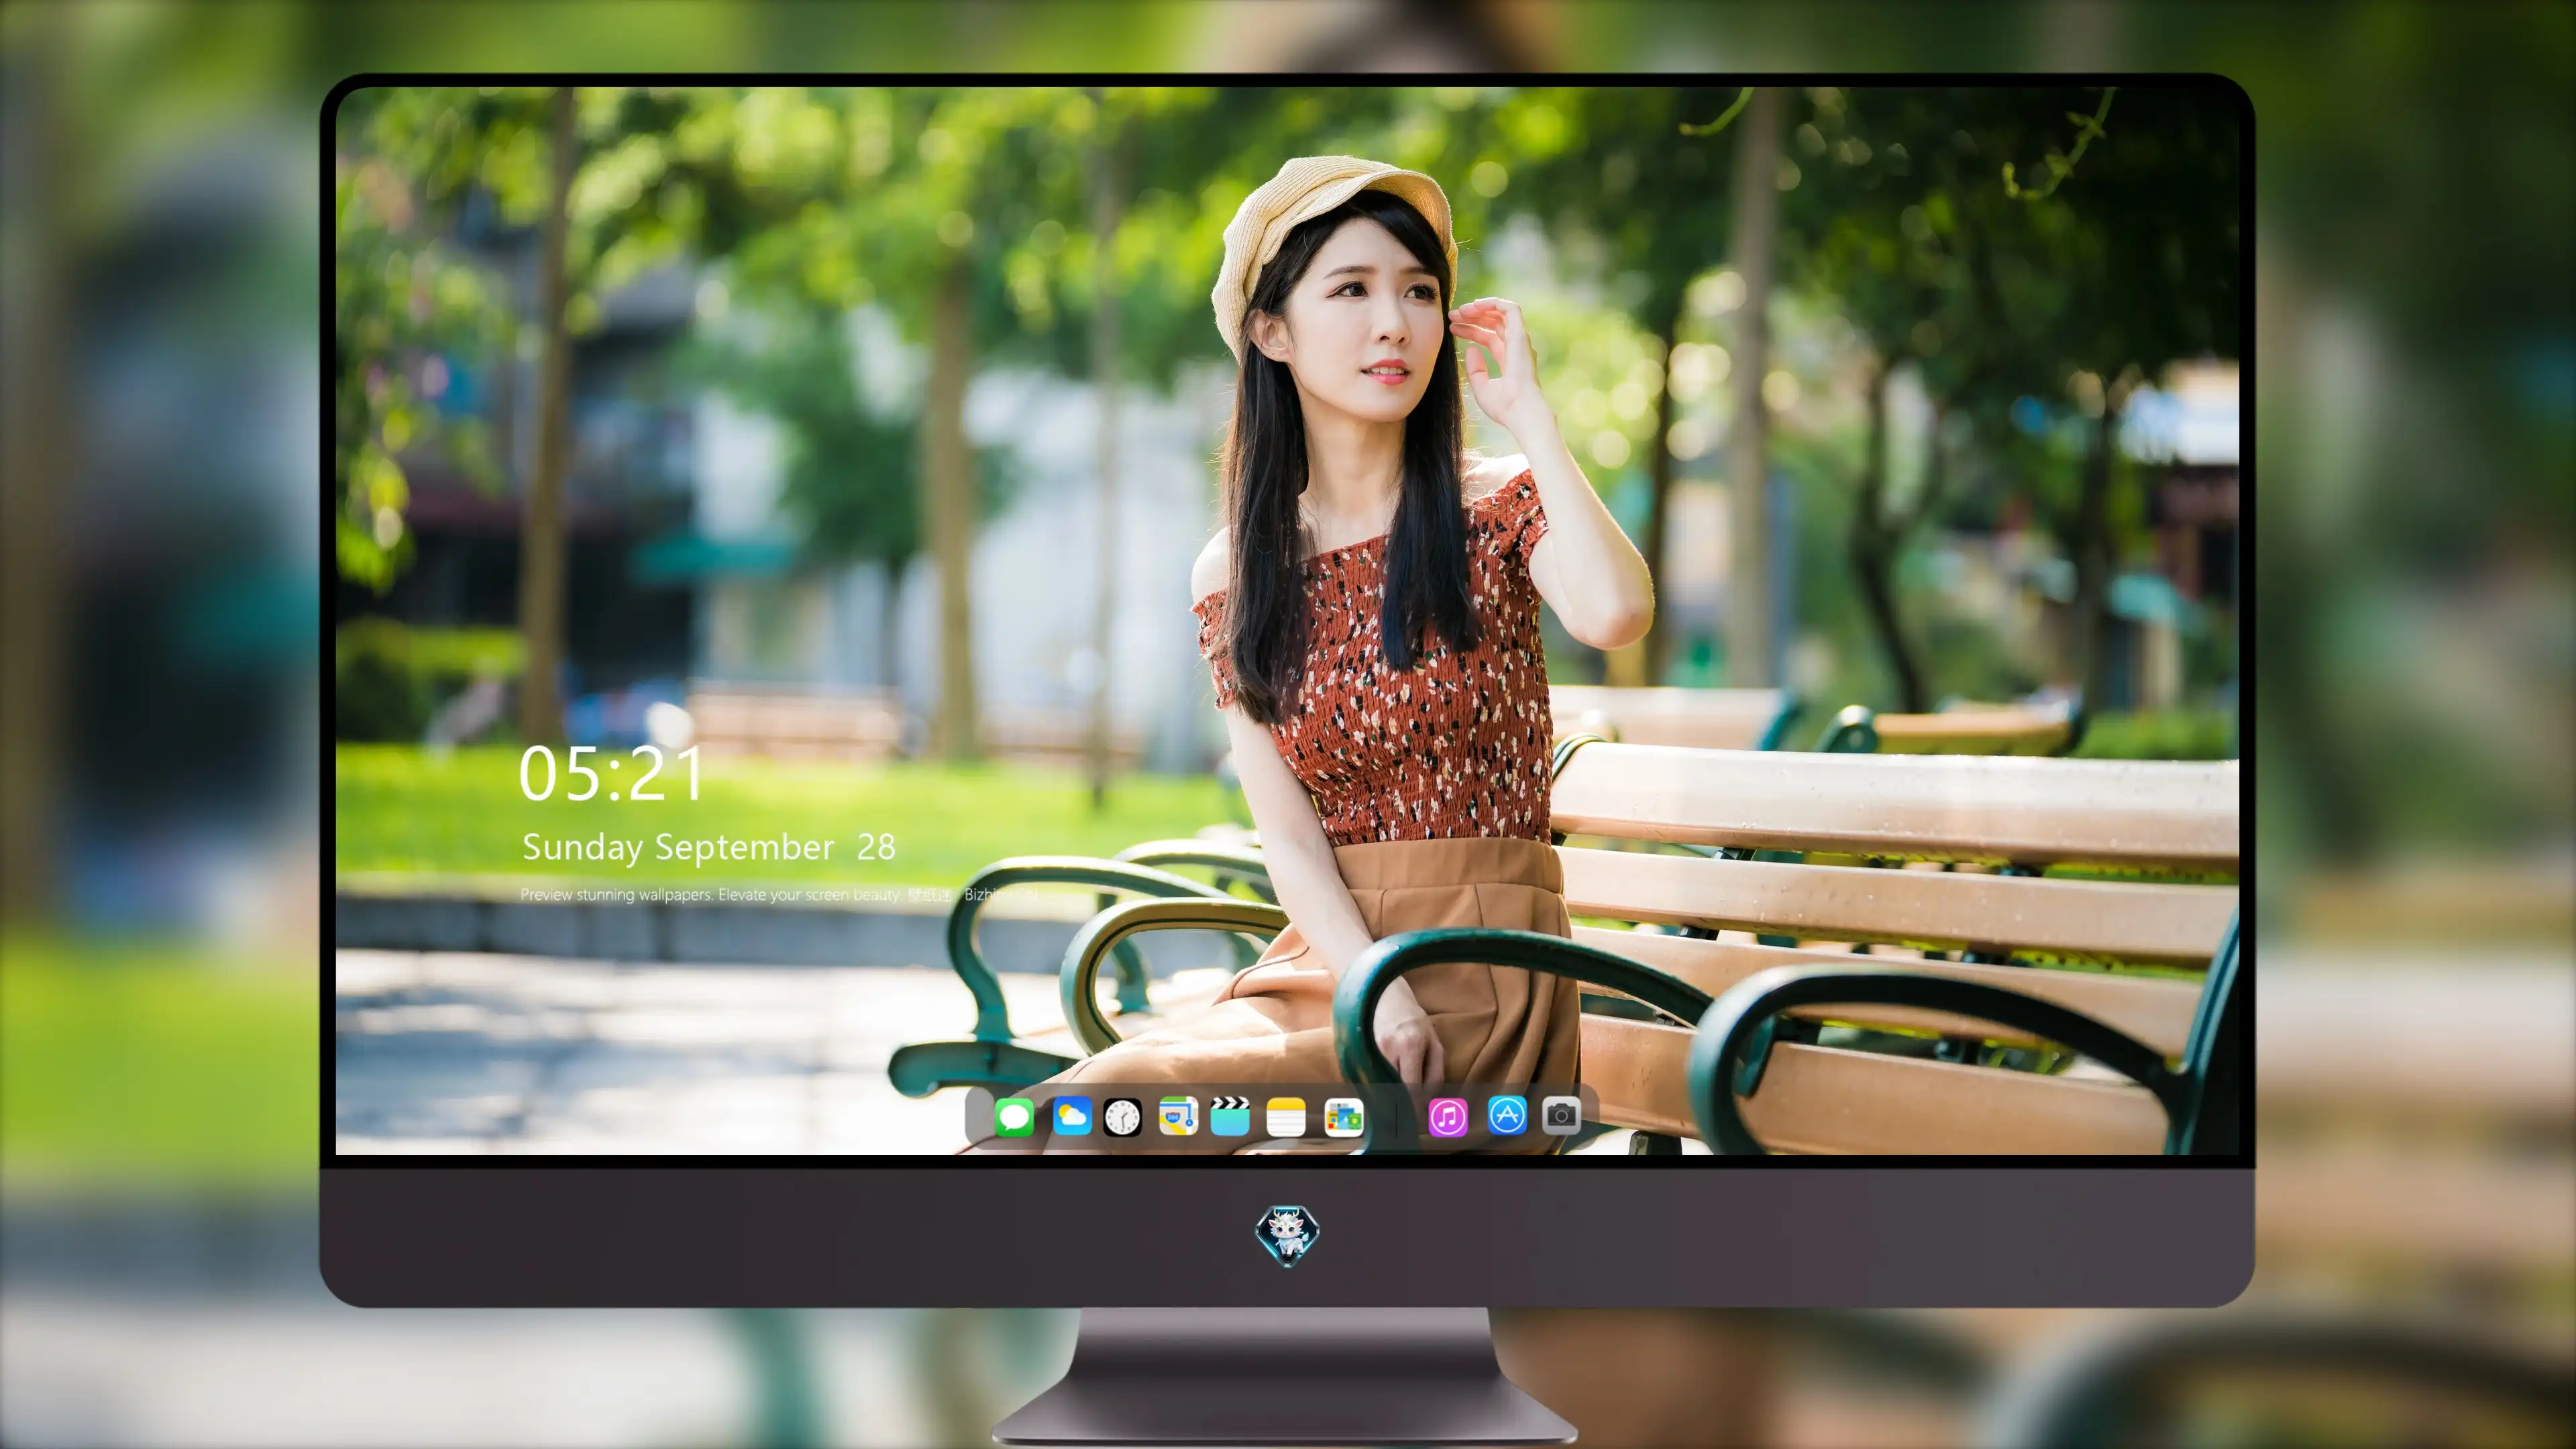
Task: Click the "Preview stunning wallpapers" caption text
Action: point(779,894)
